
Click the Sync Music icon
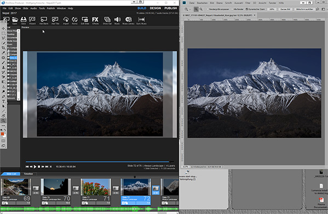click(x=141, y=20)
